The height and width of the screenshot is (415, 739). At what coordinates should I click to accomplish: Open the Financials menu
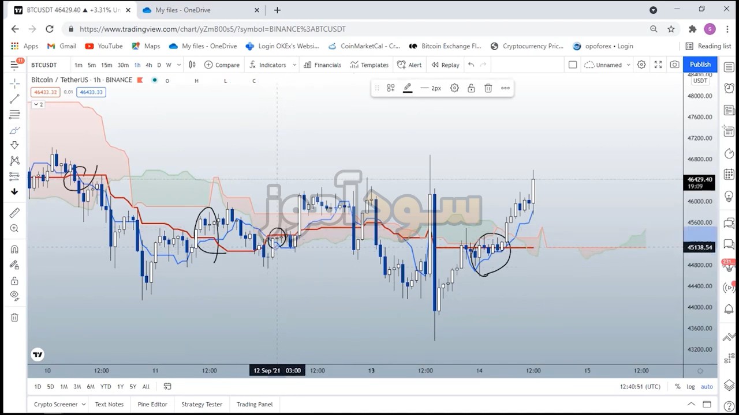tap(322, 65)
